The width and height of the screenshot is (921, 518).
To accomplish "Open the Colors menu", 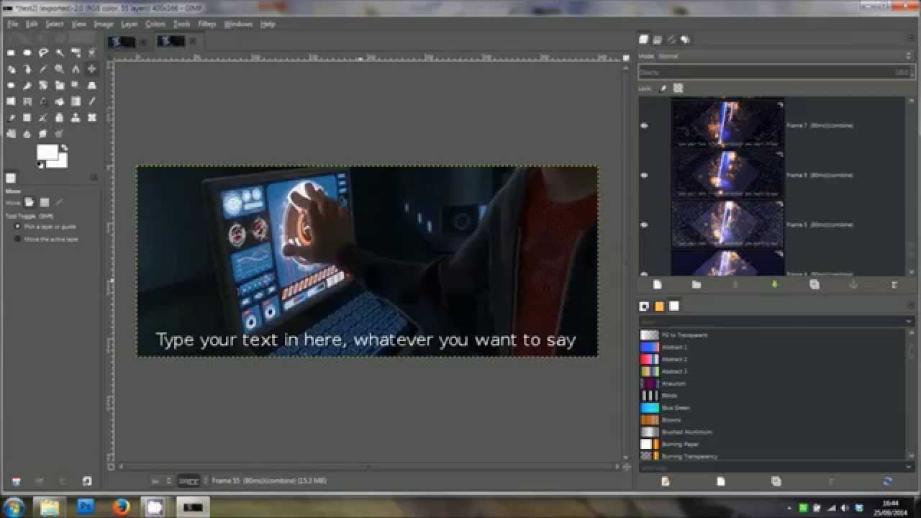I will tap(155, 24).
